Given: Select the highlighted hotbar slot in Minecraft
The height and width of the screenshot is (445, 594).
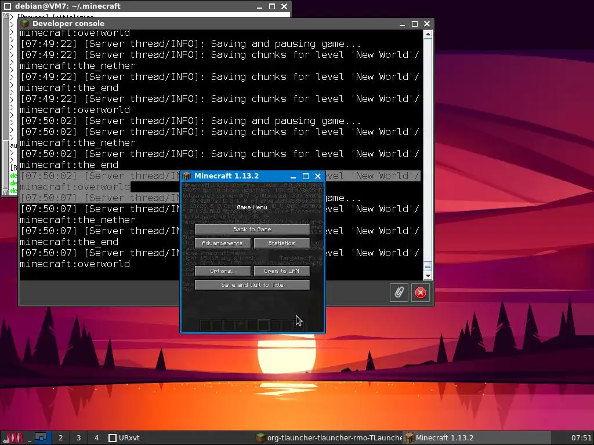Looking at the screenshot, I should click(x=264, y=325).
